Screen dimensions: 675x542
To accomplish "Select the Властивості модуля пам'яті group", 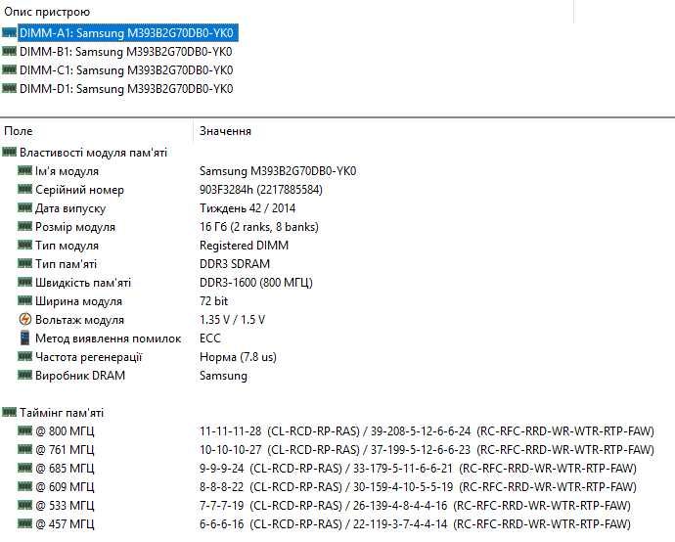I will click(93, 153).
